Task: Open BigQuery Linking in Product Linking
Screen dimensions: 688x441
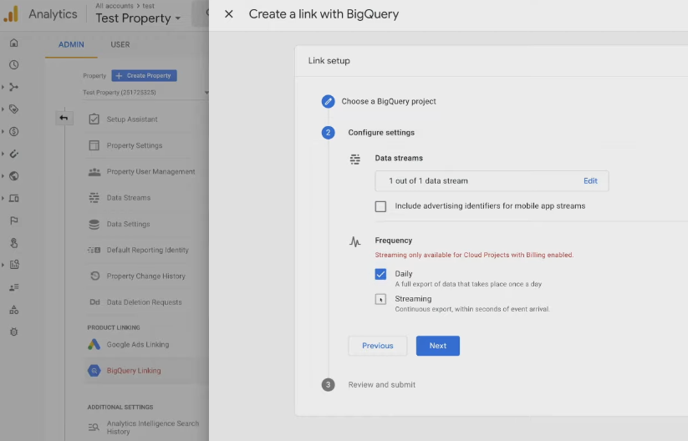Action: pos(133,371)
